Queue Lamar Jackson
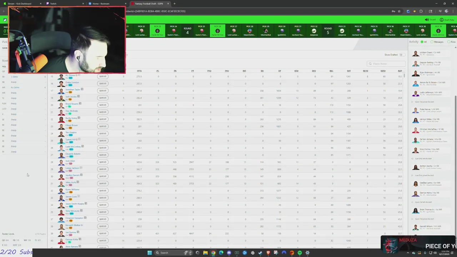 pos(103,169)
